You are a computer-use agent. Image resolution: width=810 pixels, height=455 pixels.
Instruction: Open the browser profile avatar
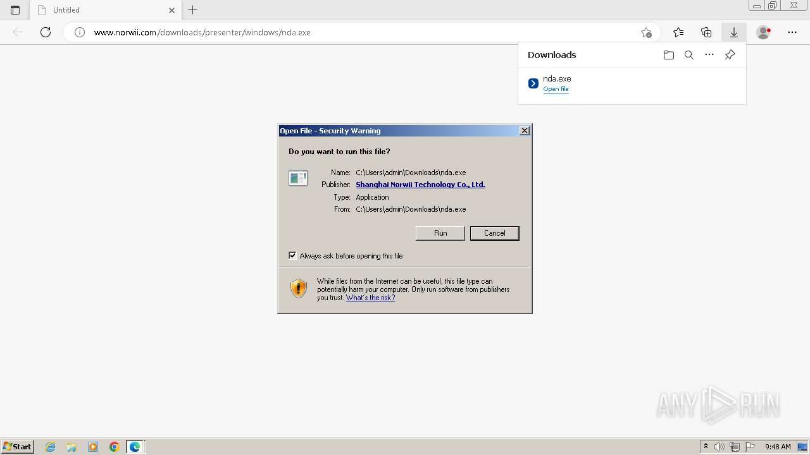click(764, 32)
